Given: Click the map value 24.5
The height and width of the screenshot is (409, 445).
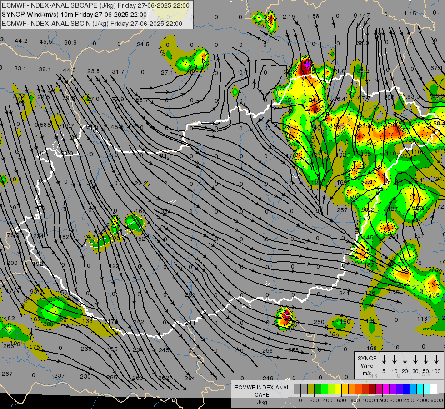Looking at the screenshot, I should pos(143,44).
